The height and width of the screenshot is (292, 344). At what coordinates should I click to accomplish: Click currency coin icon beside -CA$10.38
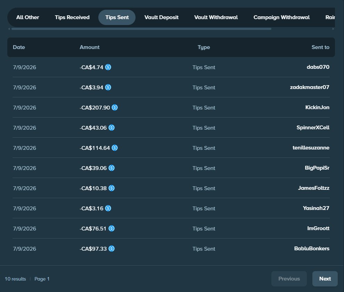(112, 188)
